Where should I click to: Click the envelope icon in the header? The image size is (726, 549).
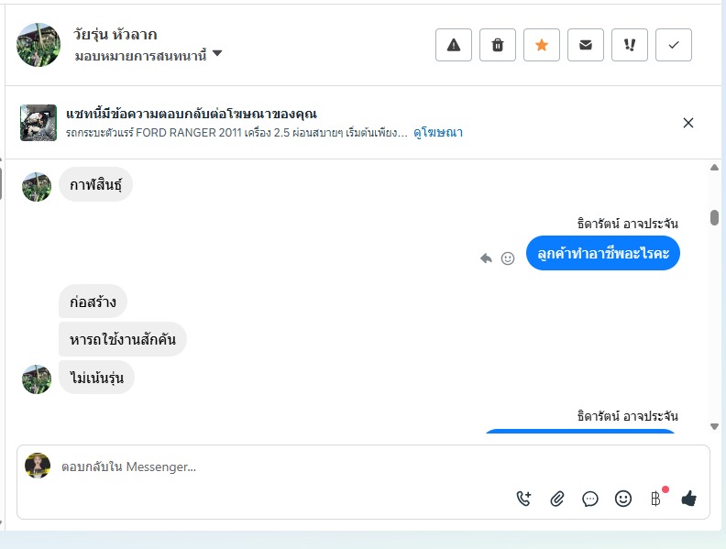click(x=586, y=45)
